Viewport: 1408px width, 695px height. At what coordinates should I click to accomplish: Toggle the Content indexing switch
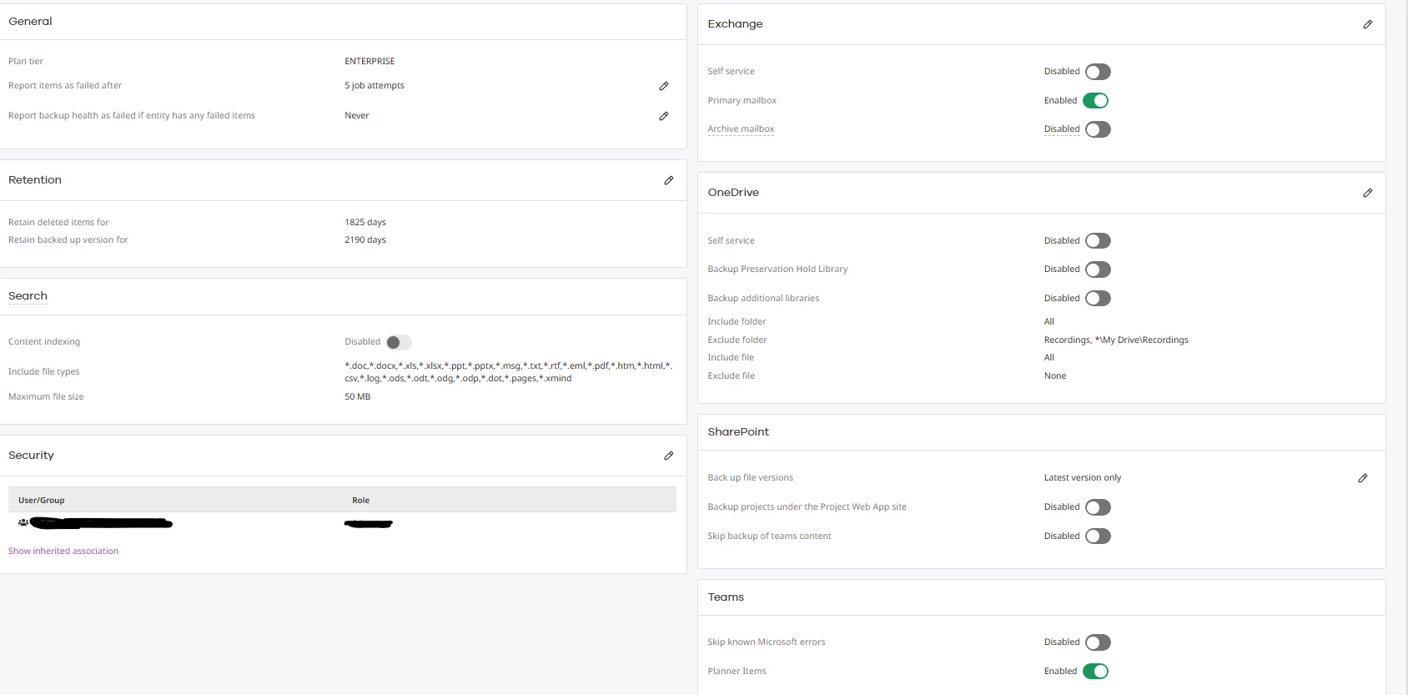click(399, 342)
